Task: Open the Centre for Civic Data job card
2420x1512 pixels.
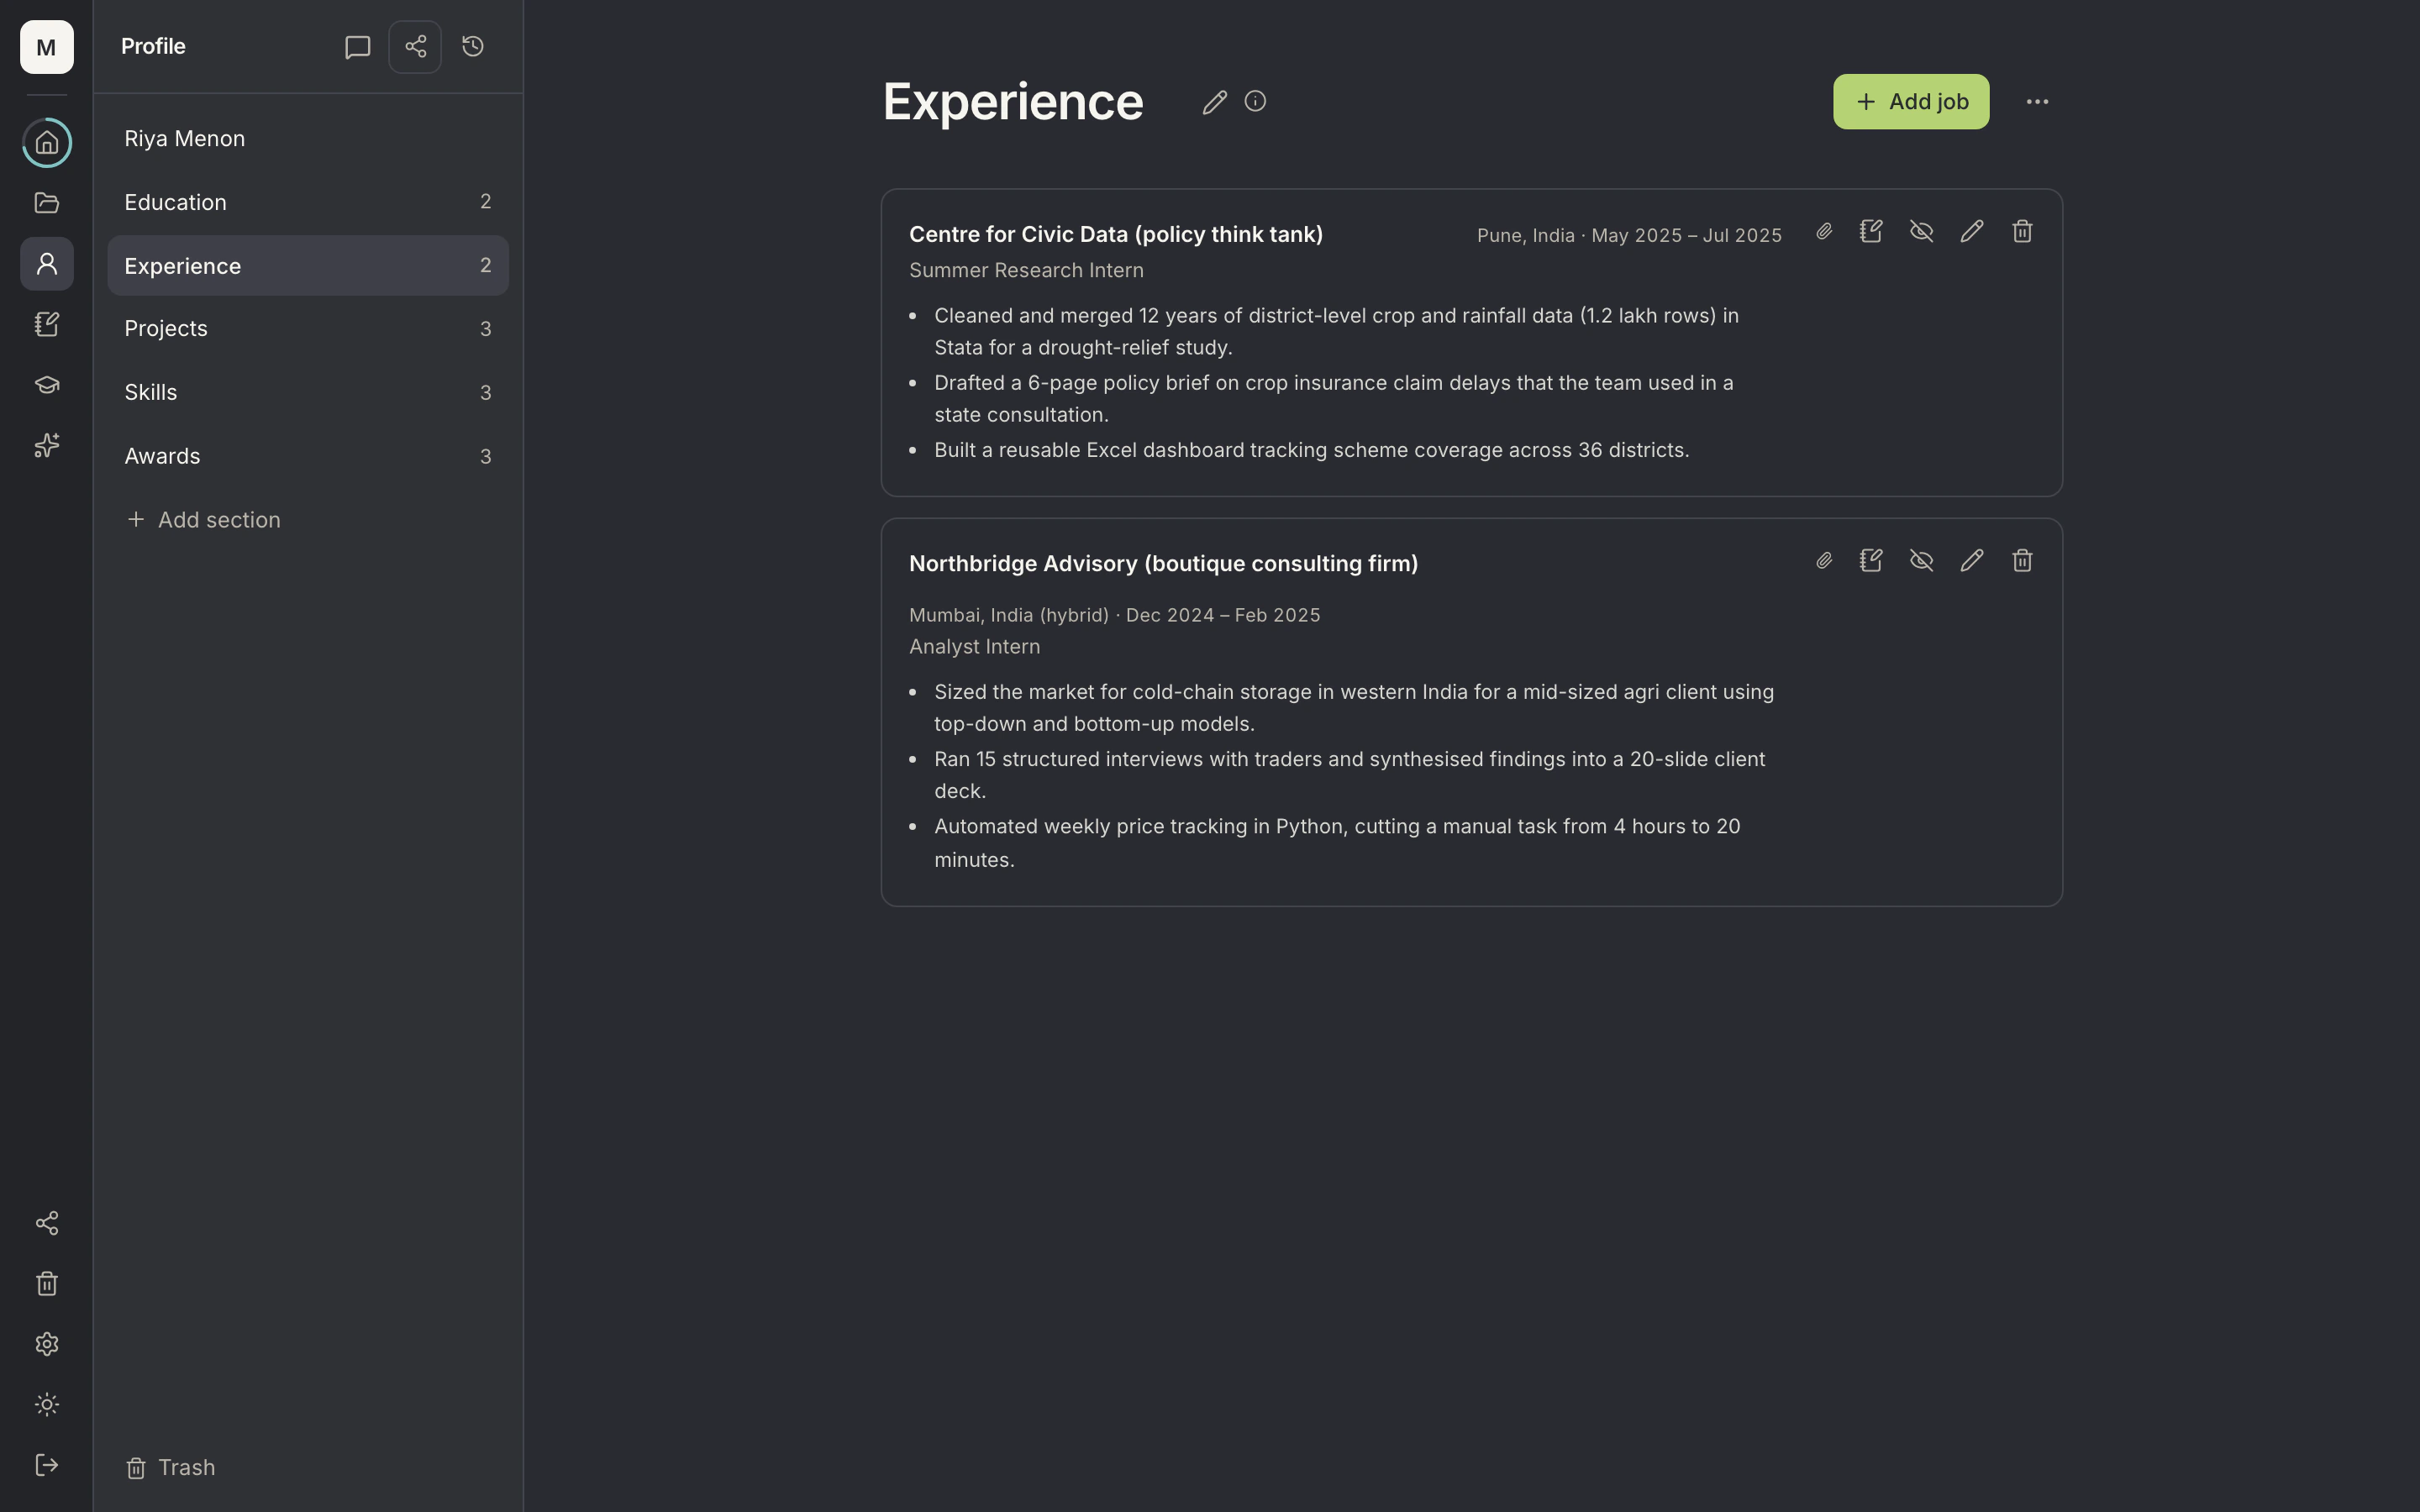Action: click(1471, 343)
